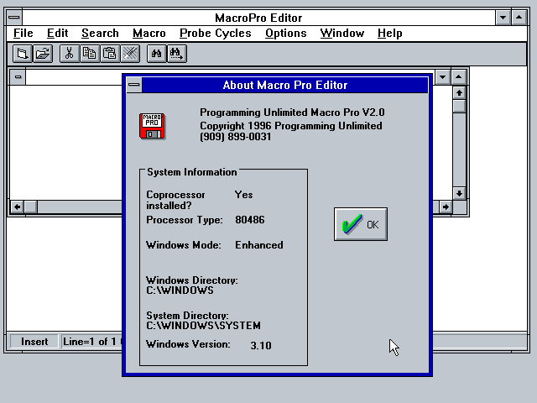Click the "Enhanced" Windows mode value
Image resolution: width=537 pixels, height=403 pixels.
[x=259, y=245]
